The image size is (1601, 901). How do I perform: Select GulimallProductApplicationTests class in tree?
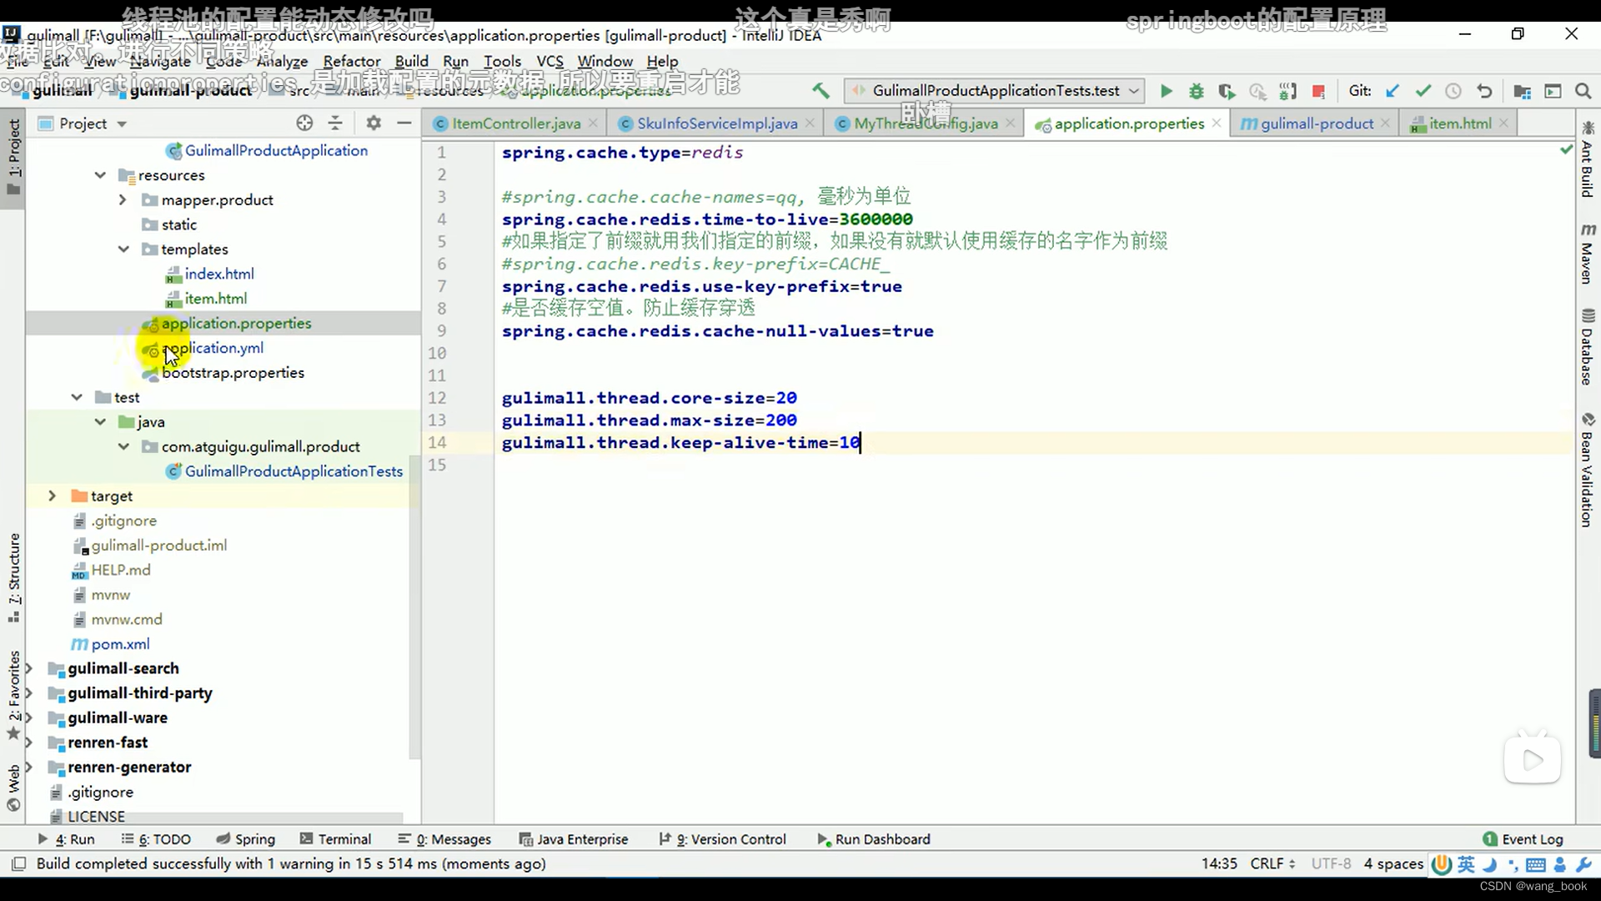click(x=294, y=471)
